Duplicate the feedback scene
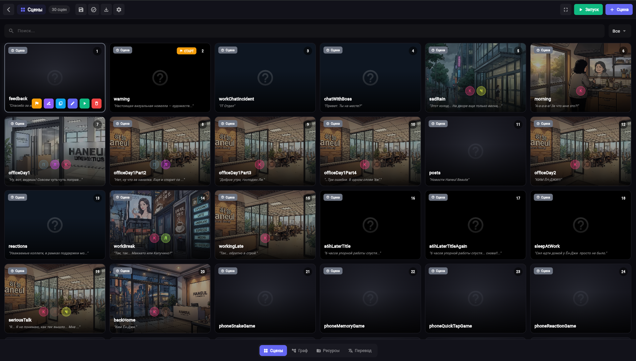This screenshot has height=361, width=636. pyautogui.click(x=61, y=103)
